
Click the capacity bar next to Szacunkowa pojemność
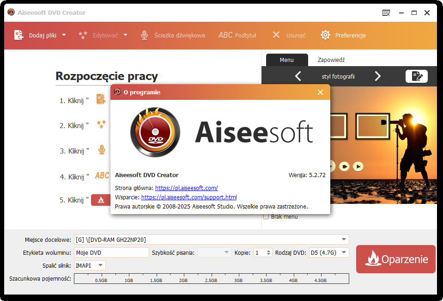(211, 278)
